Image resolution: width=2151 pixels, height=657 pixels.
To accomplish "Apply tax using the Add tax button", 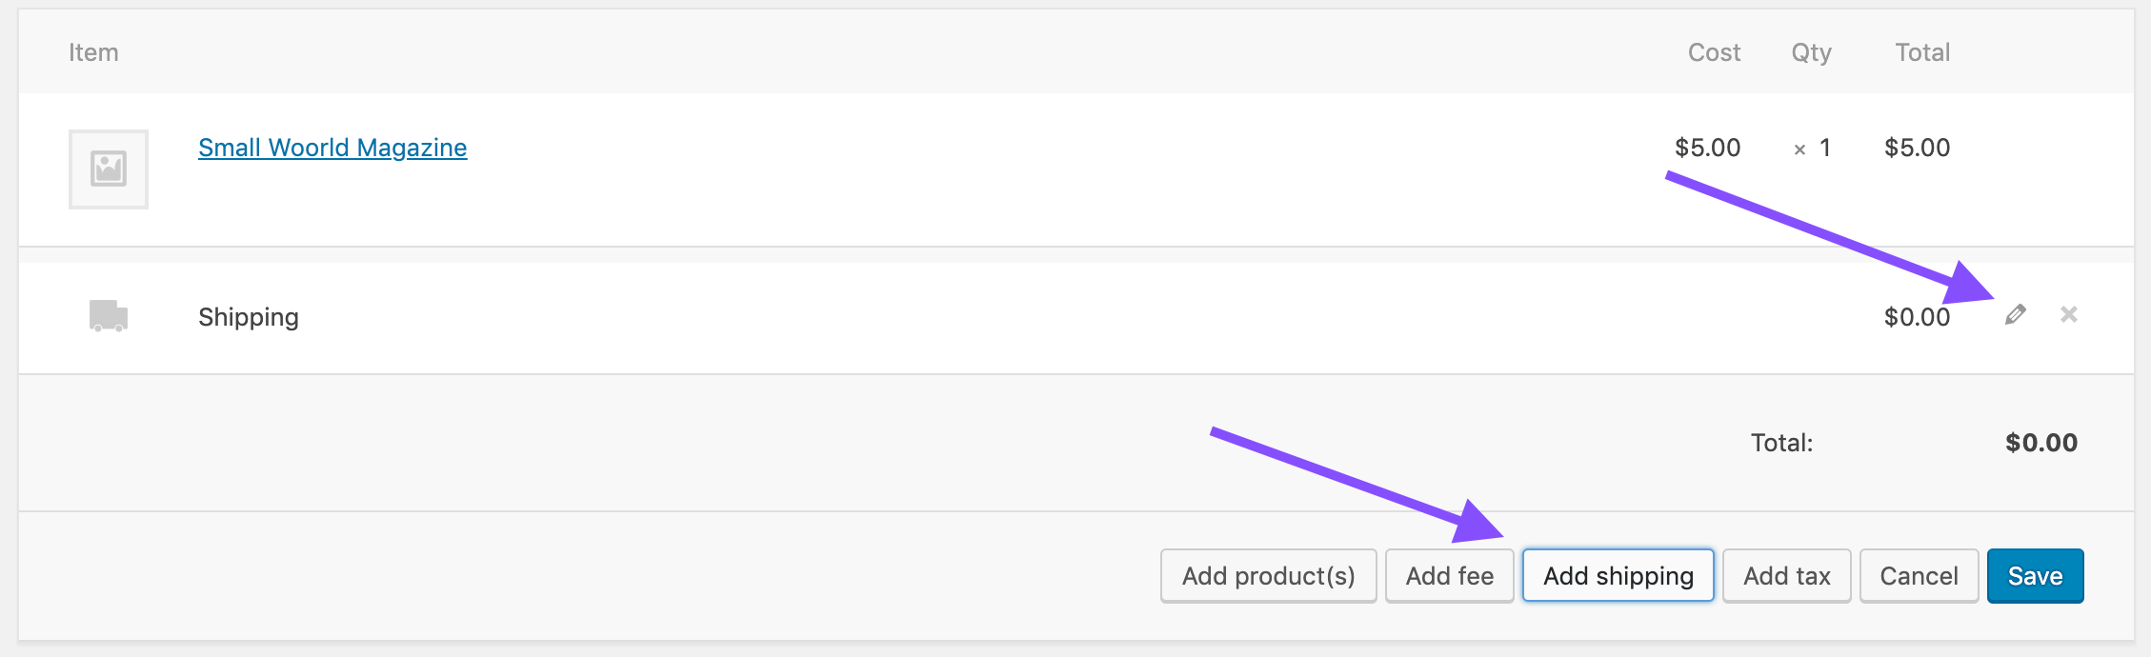I will (x=1785, y=575).
